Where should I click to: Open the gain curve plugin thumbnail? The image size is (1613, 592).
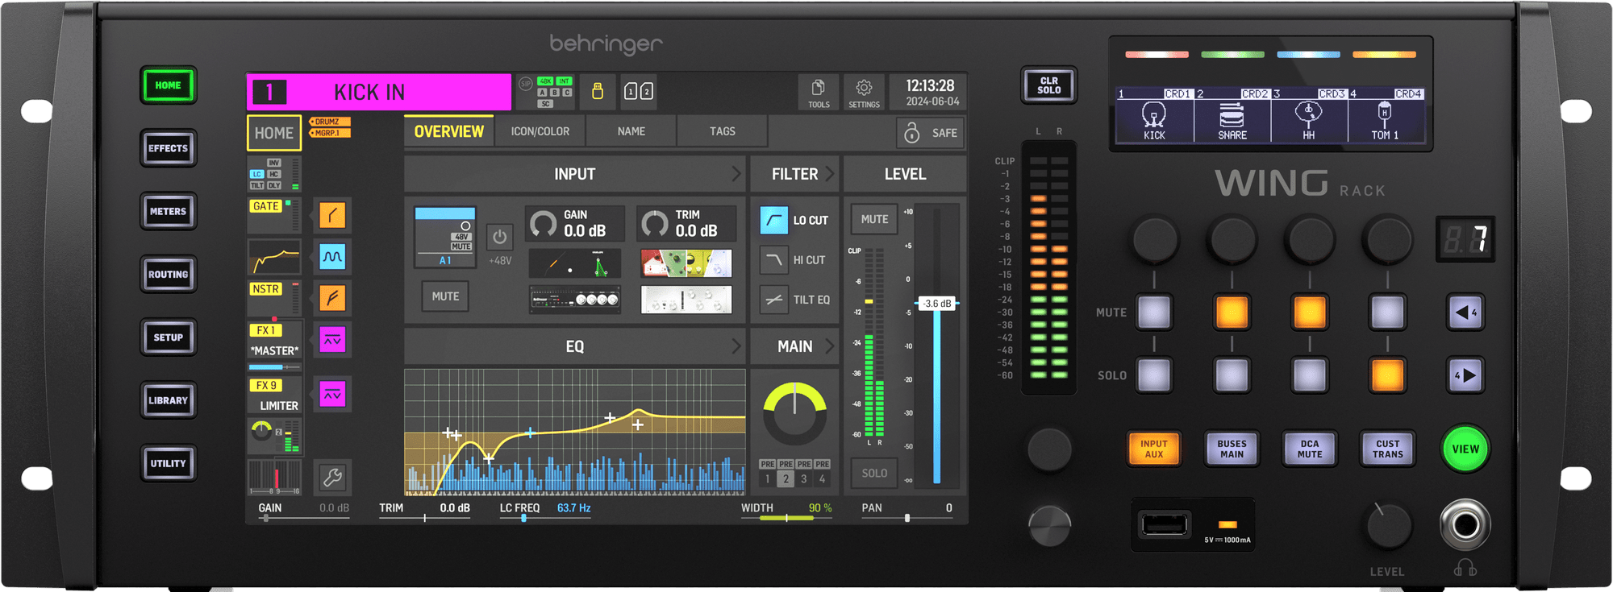click(x=575, y=263)
